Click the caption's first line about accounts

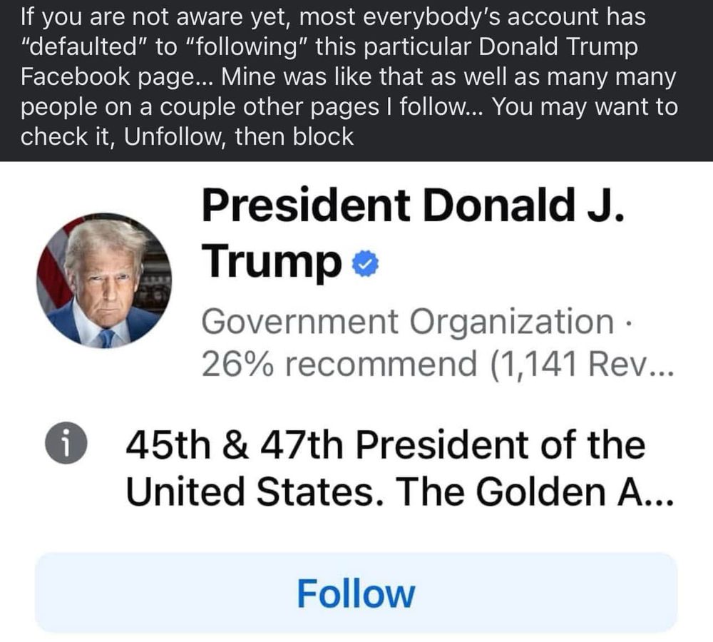[333, 17]
